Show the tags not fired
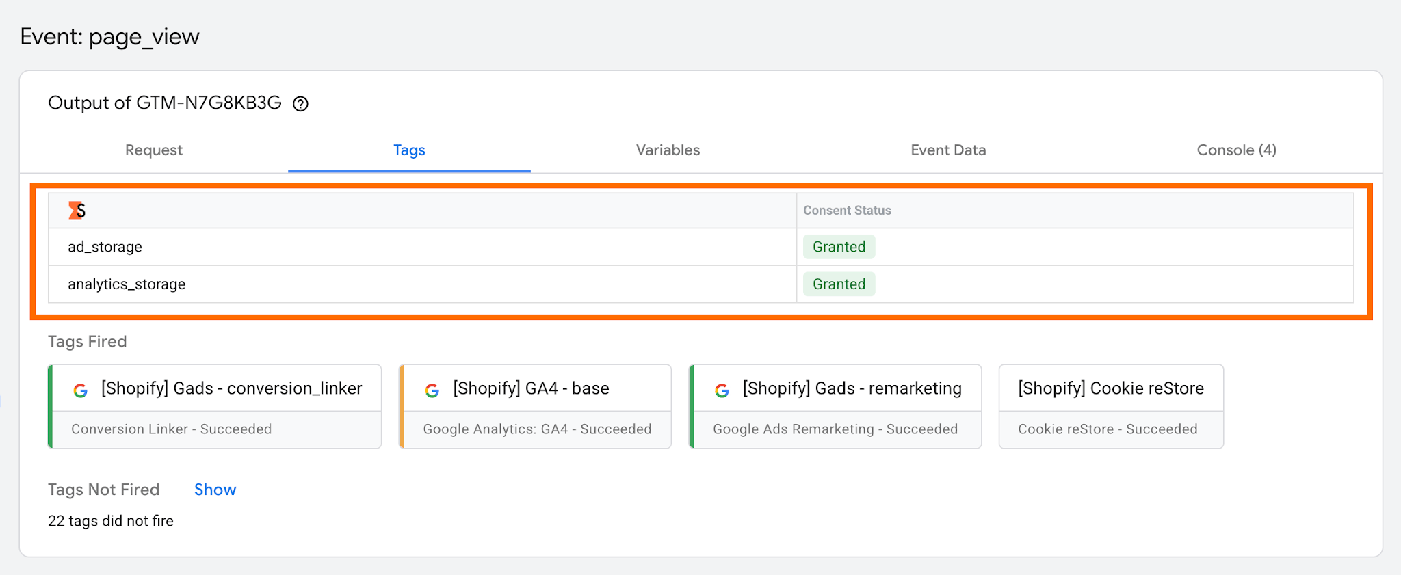The image size is (1401, 575). [215, 490]
